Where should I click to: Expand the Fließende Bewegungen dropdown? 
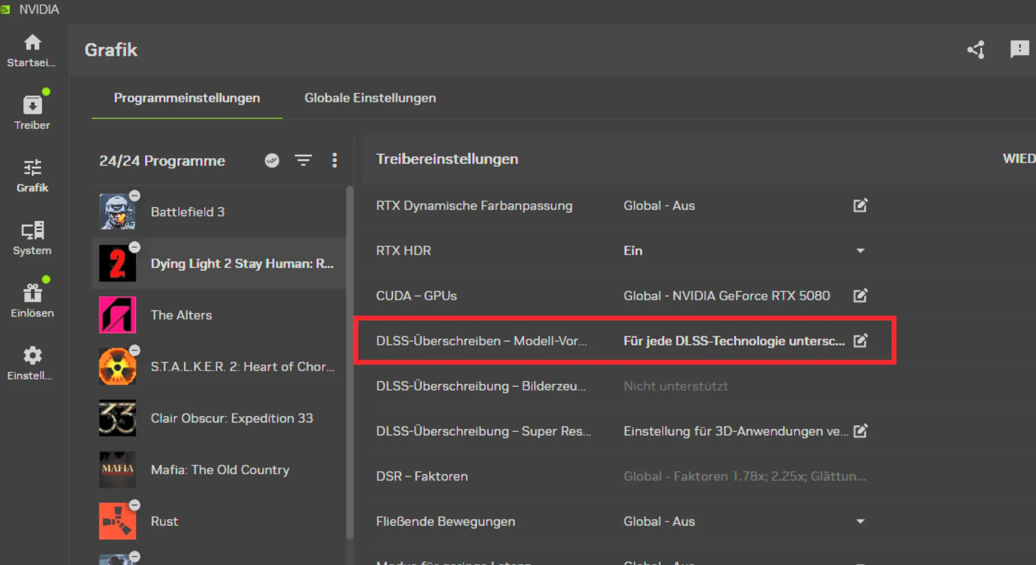tap(860, 522)
